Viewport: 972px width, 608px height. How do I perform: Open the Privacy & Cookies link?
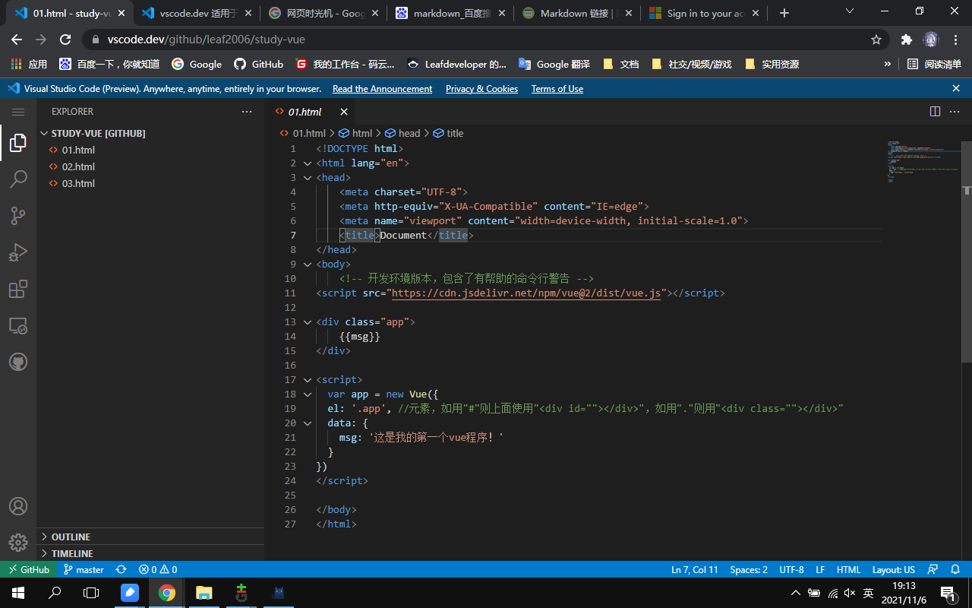click(x=481, y=89)
